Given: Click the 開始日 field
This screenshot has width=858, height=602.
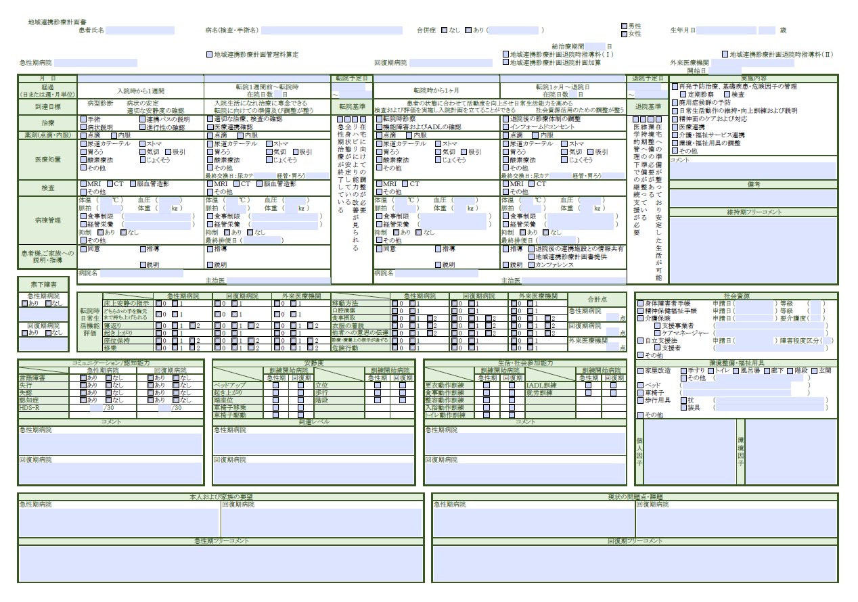Looking at the screenshot, I should (725, 70).
